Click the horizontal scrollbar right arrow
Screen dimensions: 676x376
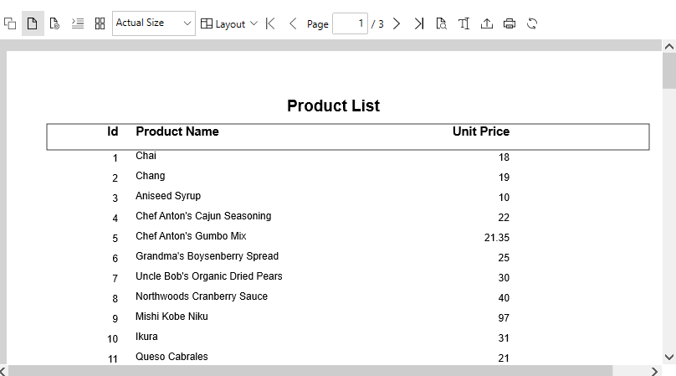[x=654, y=370]
